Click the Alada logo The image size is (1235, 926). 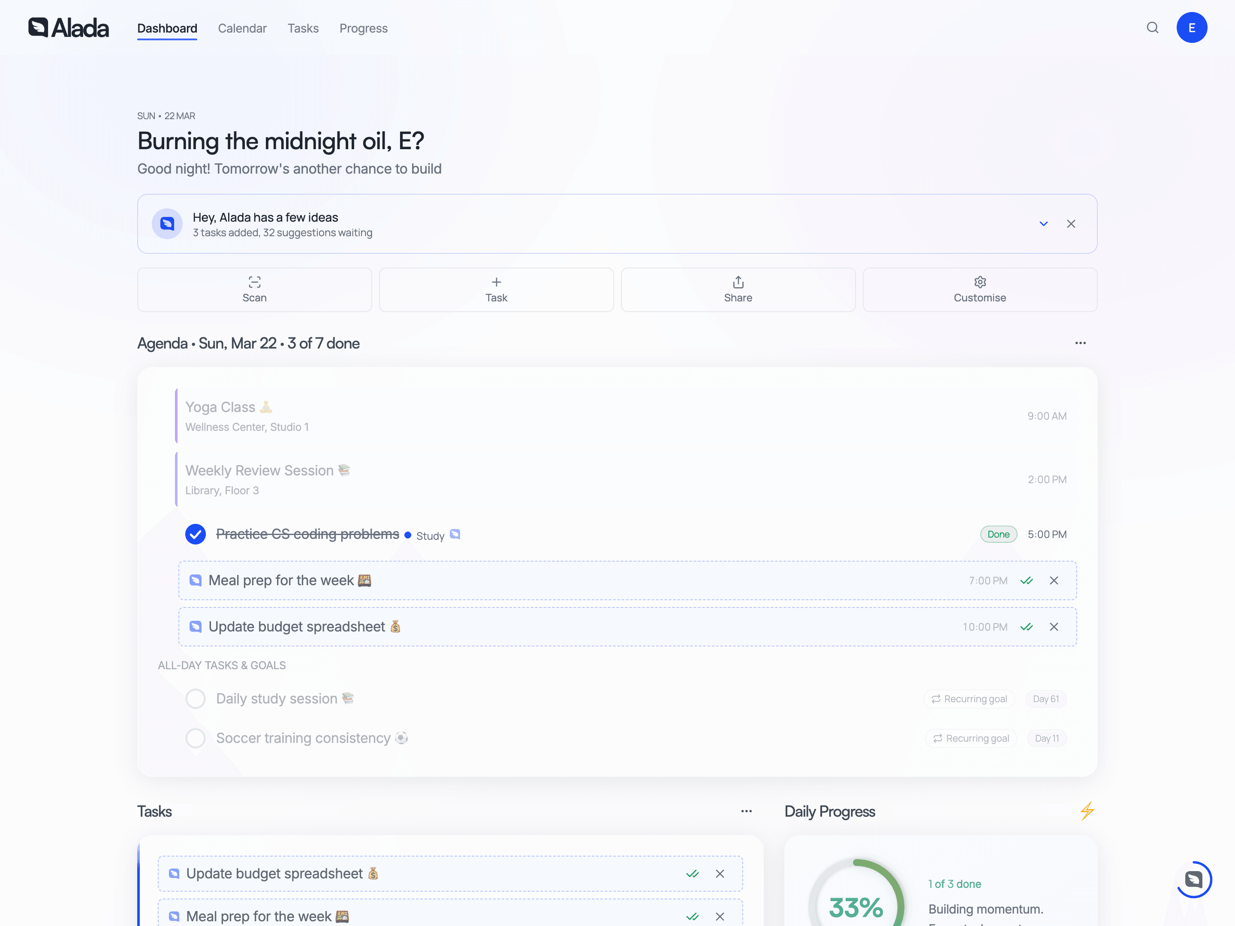tap(68, 27)
